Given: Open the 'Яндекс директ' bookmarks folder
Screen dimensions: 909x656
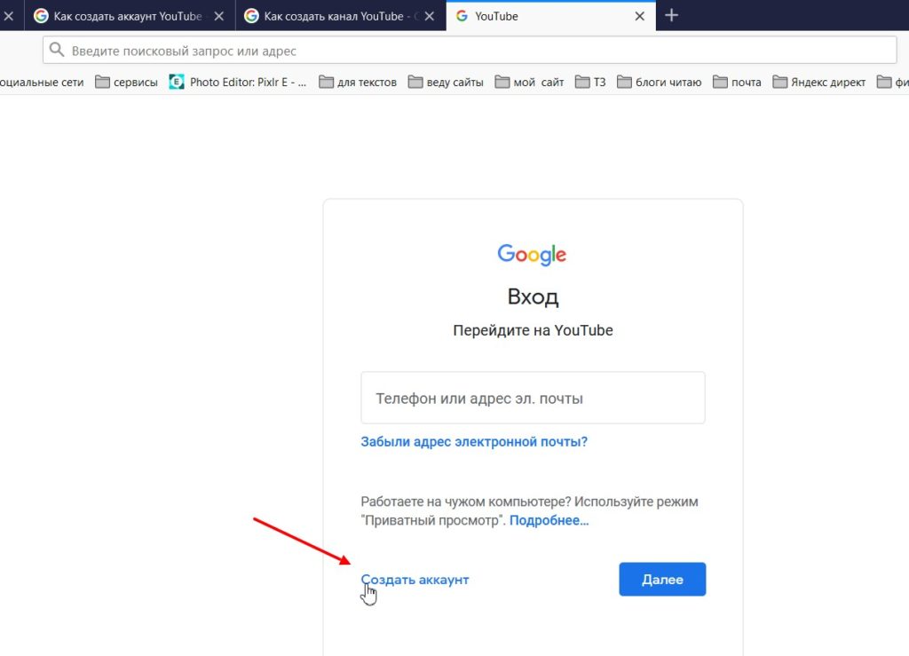Looking at the screenshot, I should tap(819, 83).
